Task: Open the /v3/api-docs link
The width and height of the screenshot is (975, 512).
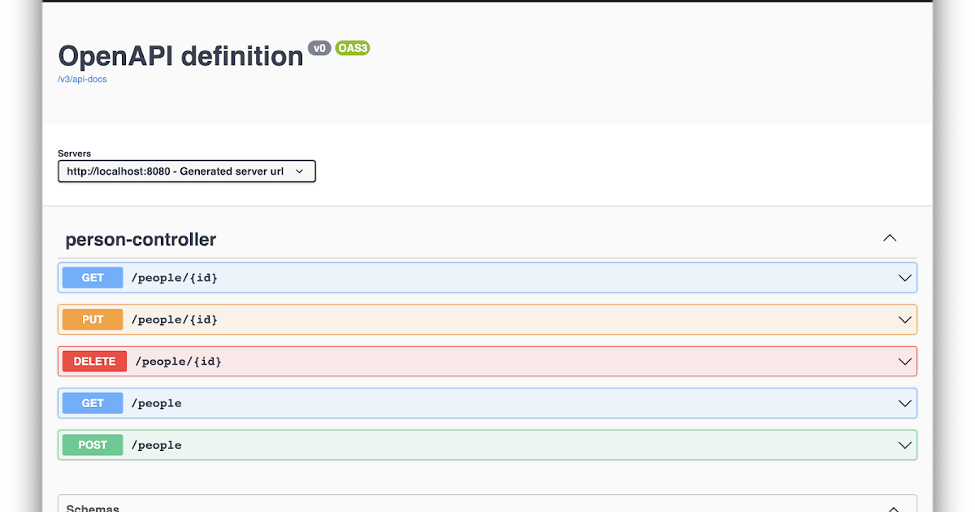Action: pos(82,79)
